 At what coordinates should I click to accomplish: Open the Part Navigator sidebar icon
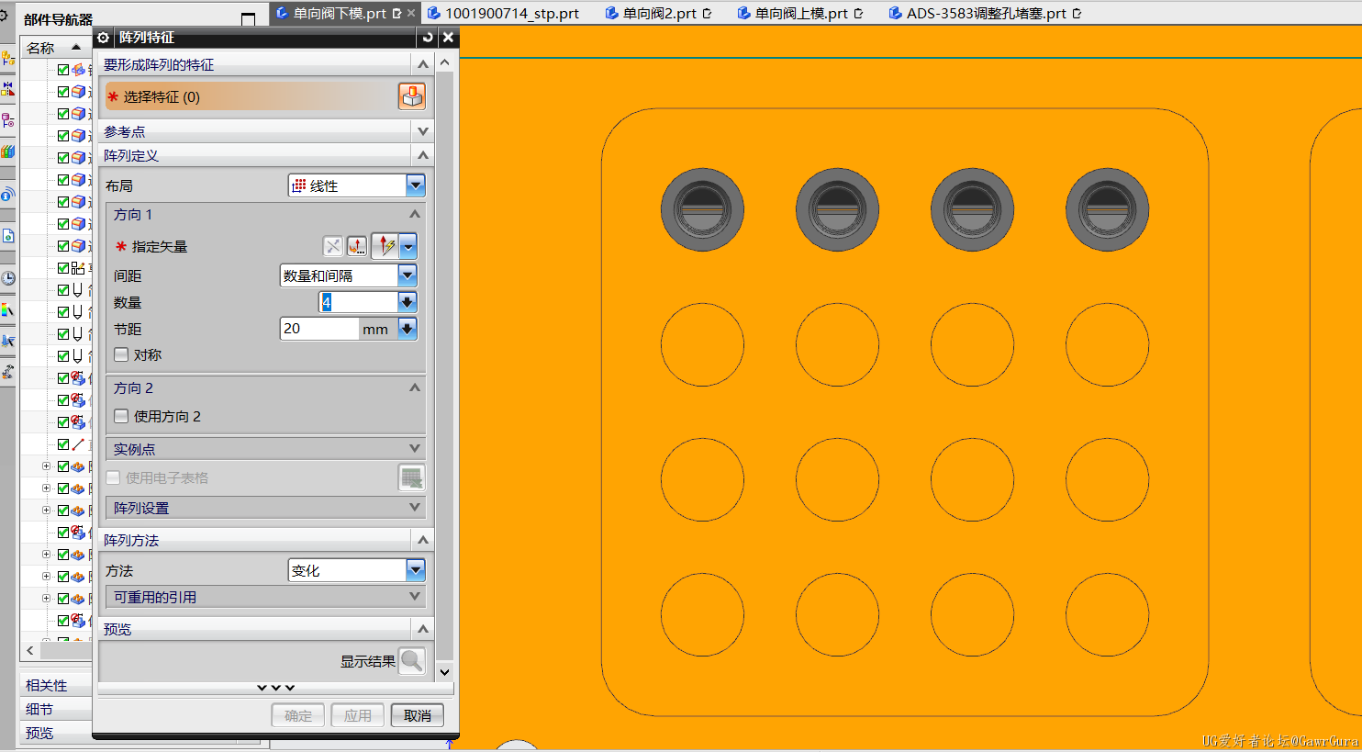point(7,119)
